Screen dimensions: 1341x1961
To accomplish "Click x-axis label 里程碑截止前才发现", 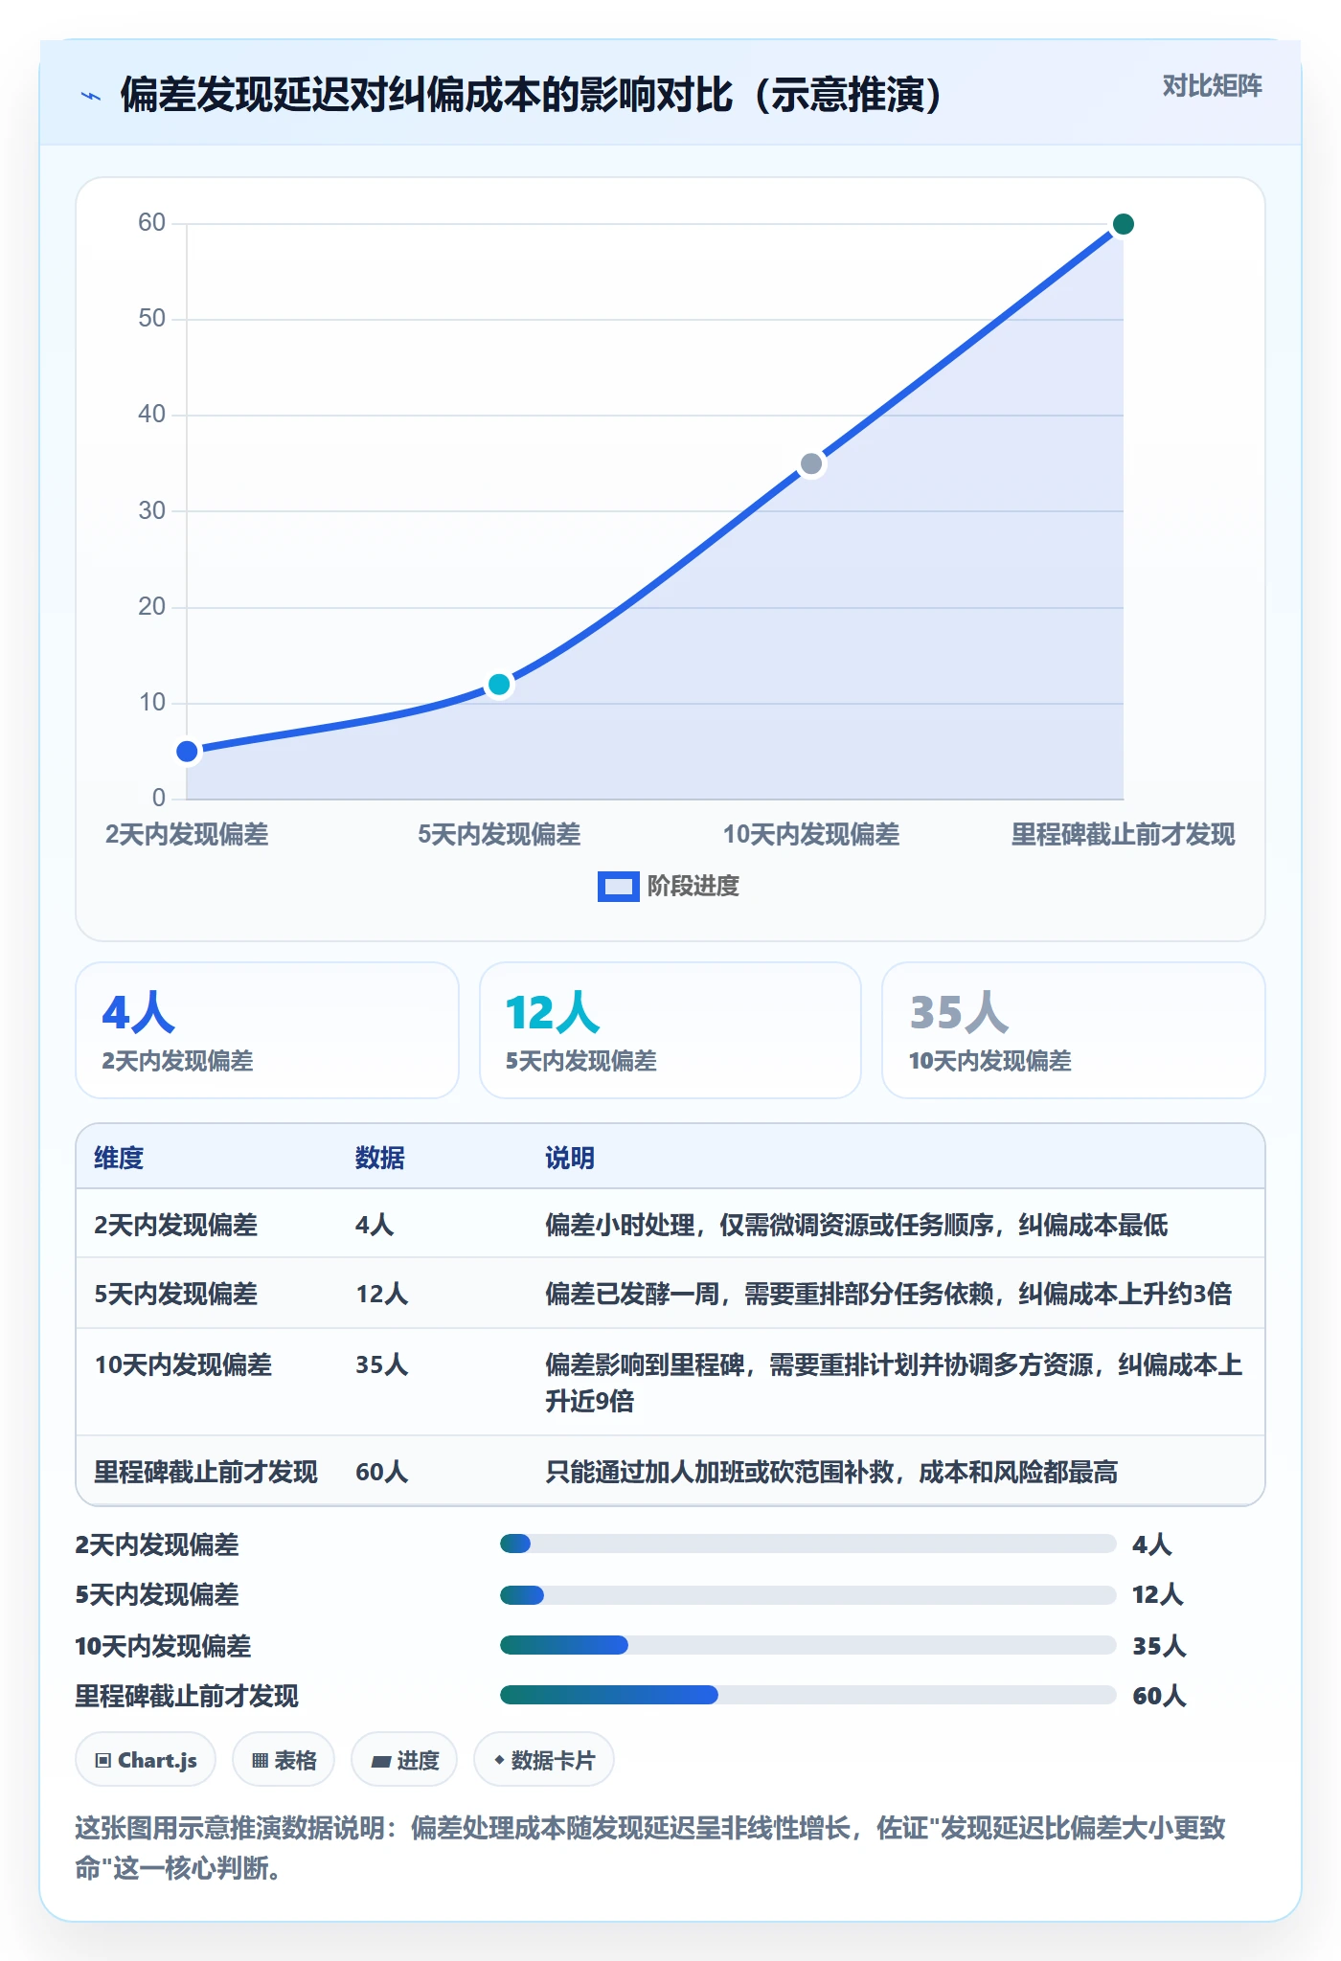I will click(1124, 834).
